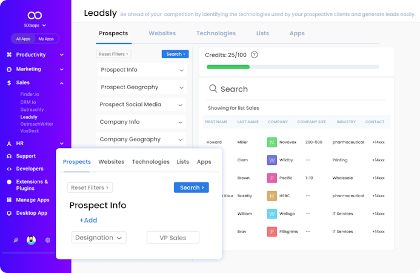Open VoxDesk in sidebar

[30, 131]
